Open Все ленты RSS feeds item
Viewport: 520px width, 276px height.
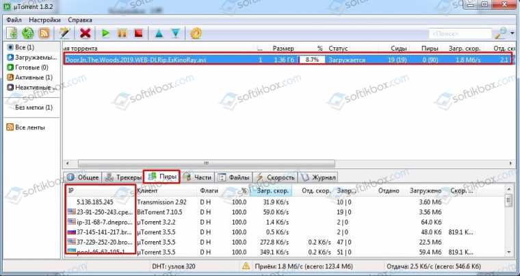[x=26, y=127]
